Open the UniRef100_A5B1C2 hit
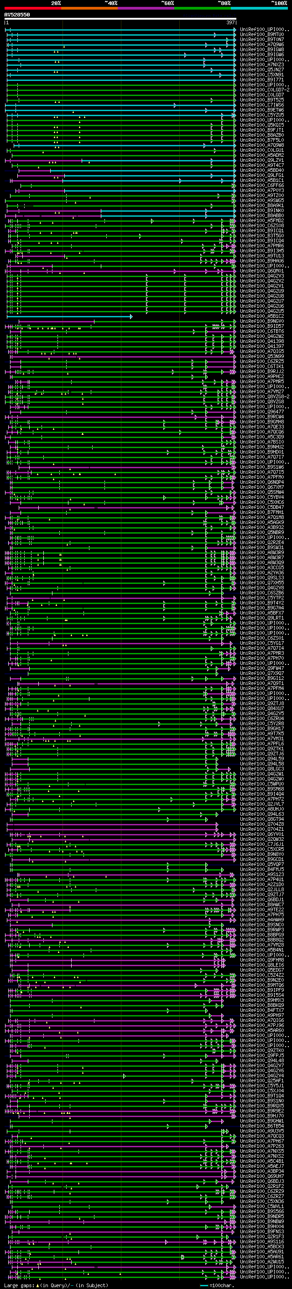 click(x=262, y=316)
